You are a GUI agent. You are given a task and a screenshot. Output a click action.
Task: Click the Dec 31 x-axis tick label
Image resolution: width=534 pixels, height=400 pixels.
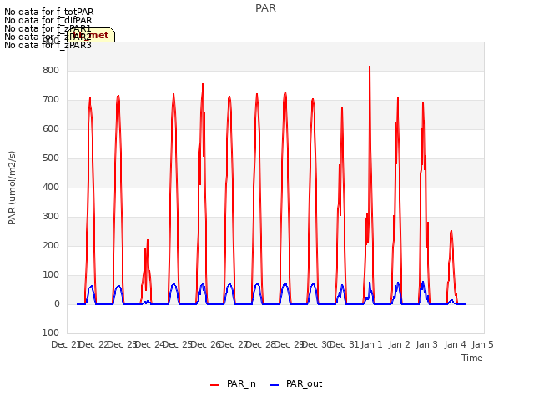[x=345, y=344]
